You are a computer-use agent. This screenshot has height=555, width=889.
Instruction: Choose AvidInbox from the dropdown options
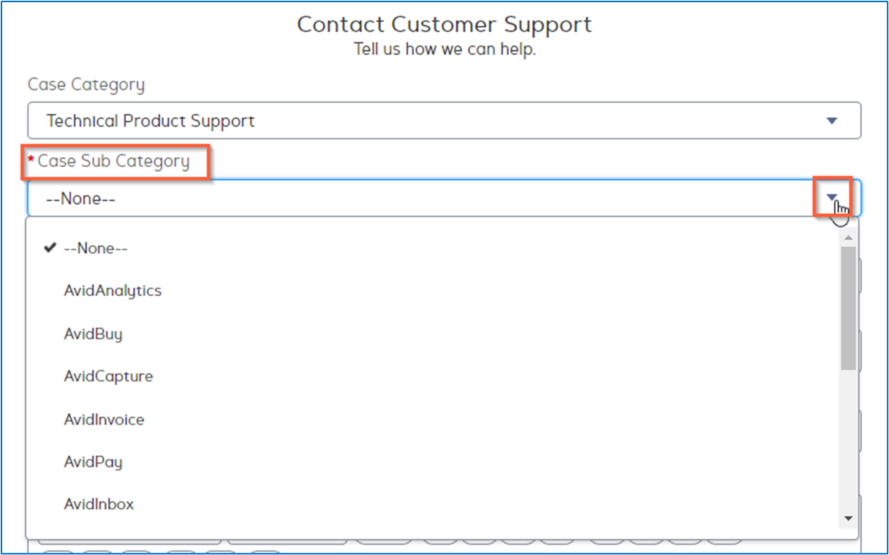click(98, 503)
